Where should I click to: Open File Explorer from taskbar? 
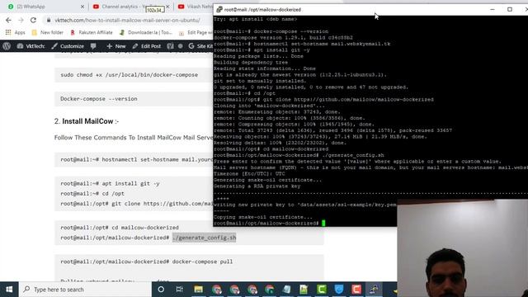pos(198,290)
